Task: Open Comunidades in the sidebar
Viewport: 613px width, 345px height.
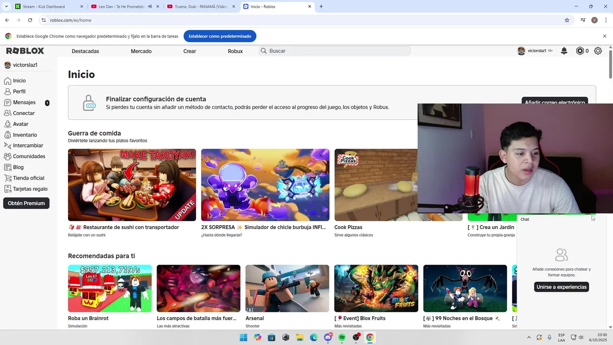Action: coord(29,156)
